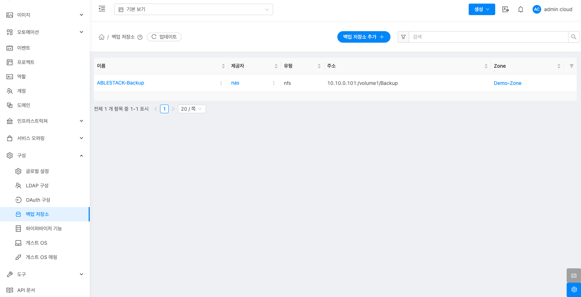
Task: Click the notification bell icon
Action: pyautogui.click(x=521, y=10)
